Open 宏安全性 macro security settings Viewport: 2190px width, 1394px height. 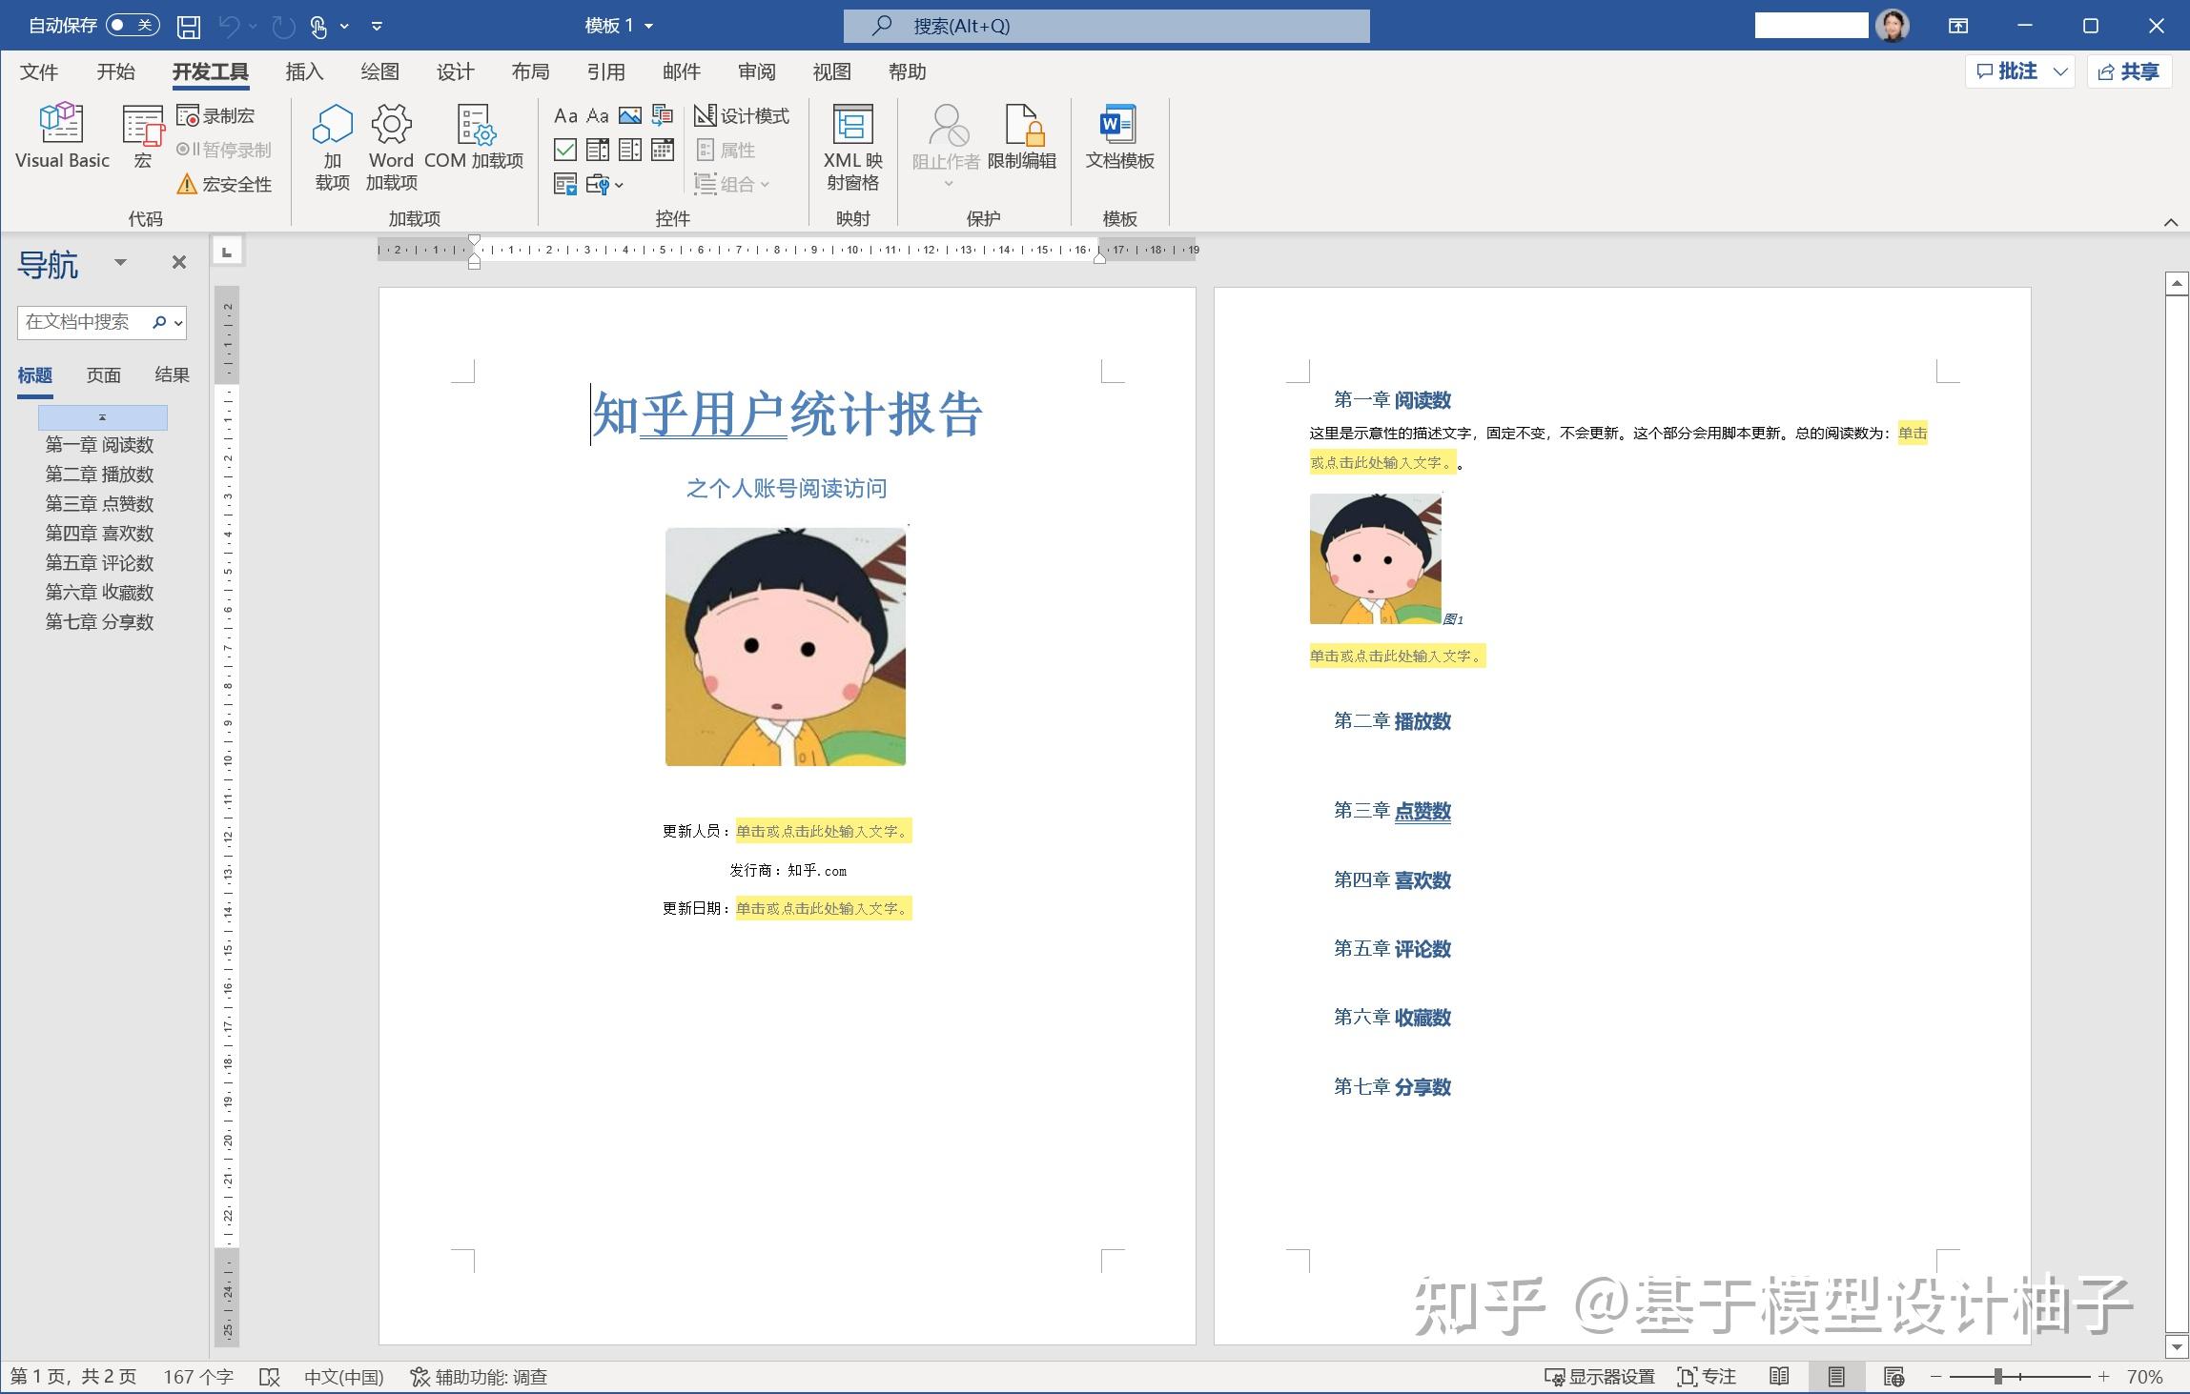[x=225, y=184]
